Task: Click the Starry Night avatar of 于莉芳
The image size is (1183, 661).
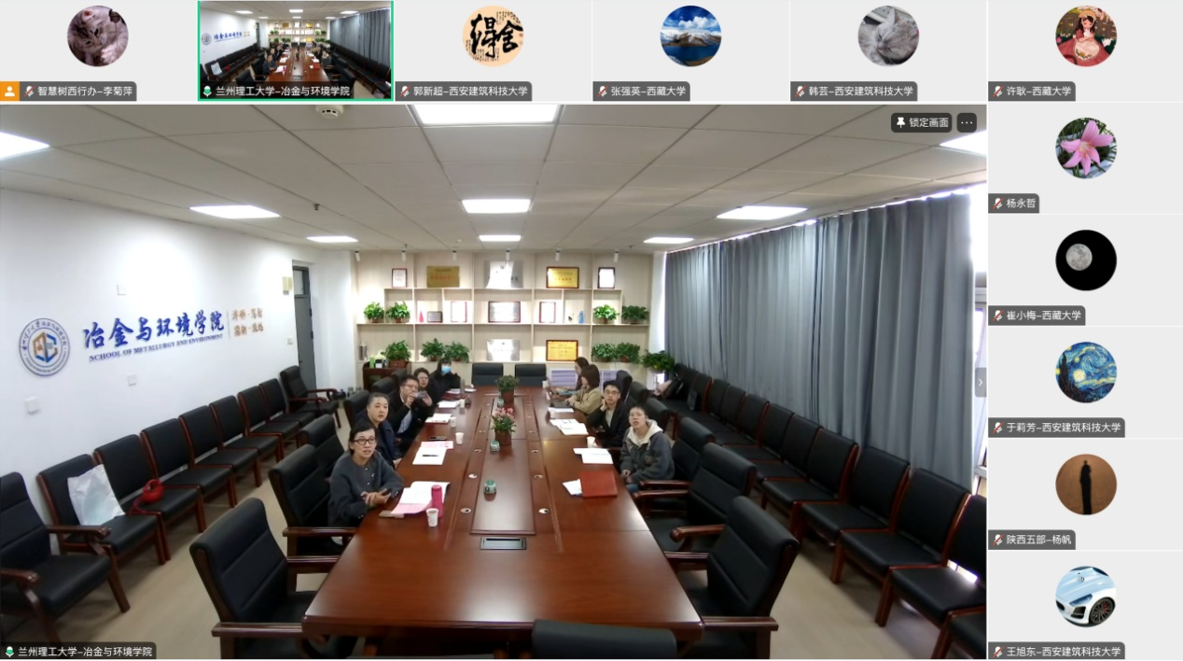Action: [x=1085, y=372]
